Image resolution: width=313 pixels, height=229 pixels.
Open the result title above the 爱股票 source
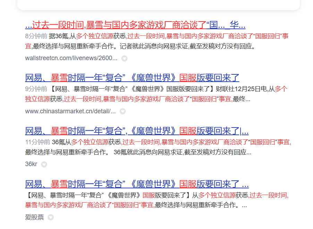tap(137, 184)
